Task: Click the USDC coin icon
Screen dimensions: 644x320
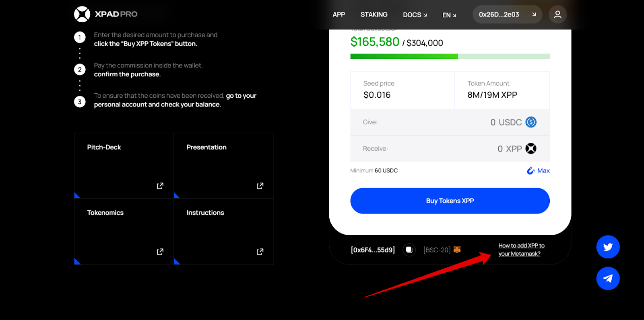Action: (x=531, y=122)
